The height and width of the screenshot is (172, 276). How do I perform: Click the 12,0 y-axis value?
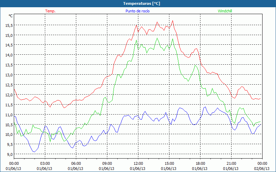pyautogui.click(x=9, y=95)
